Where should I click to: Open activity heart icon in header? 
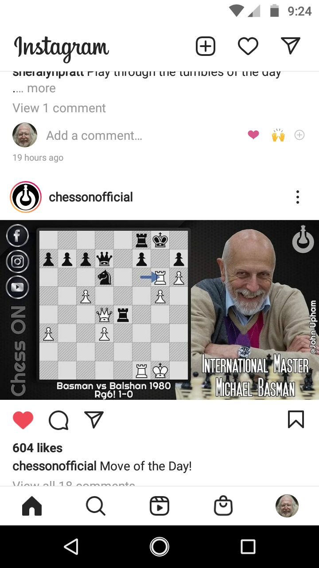pyautogui.click(x=248, y=46)
